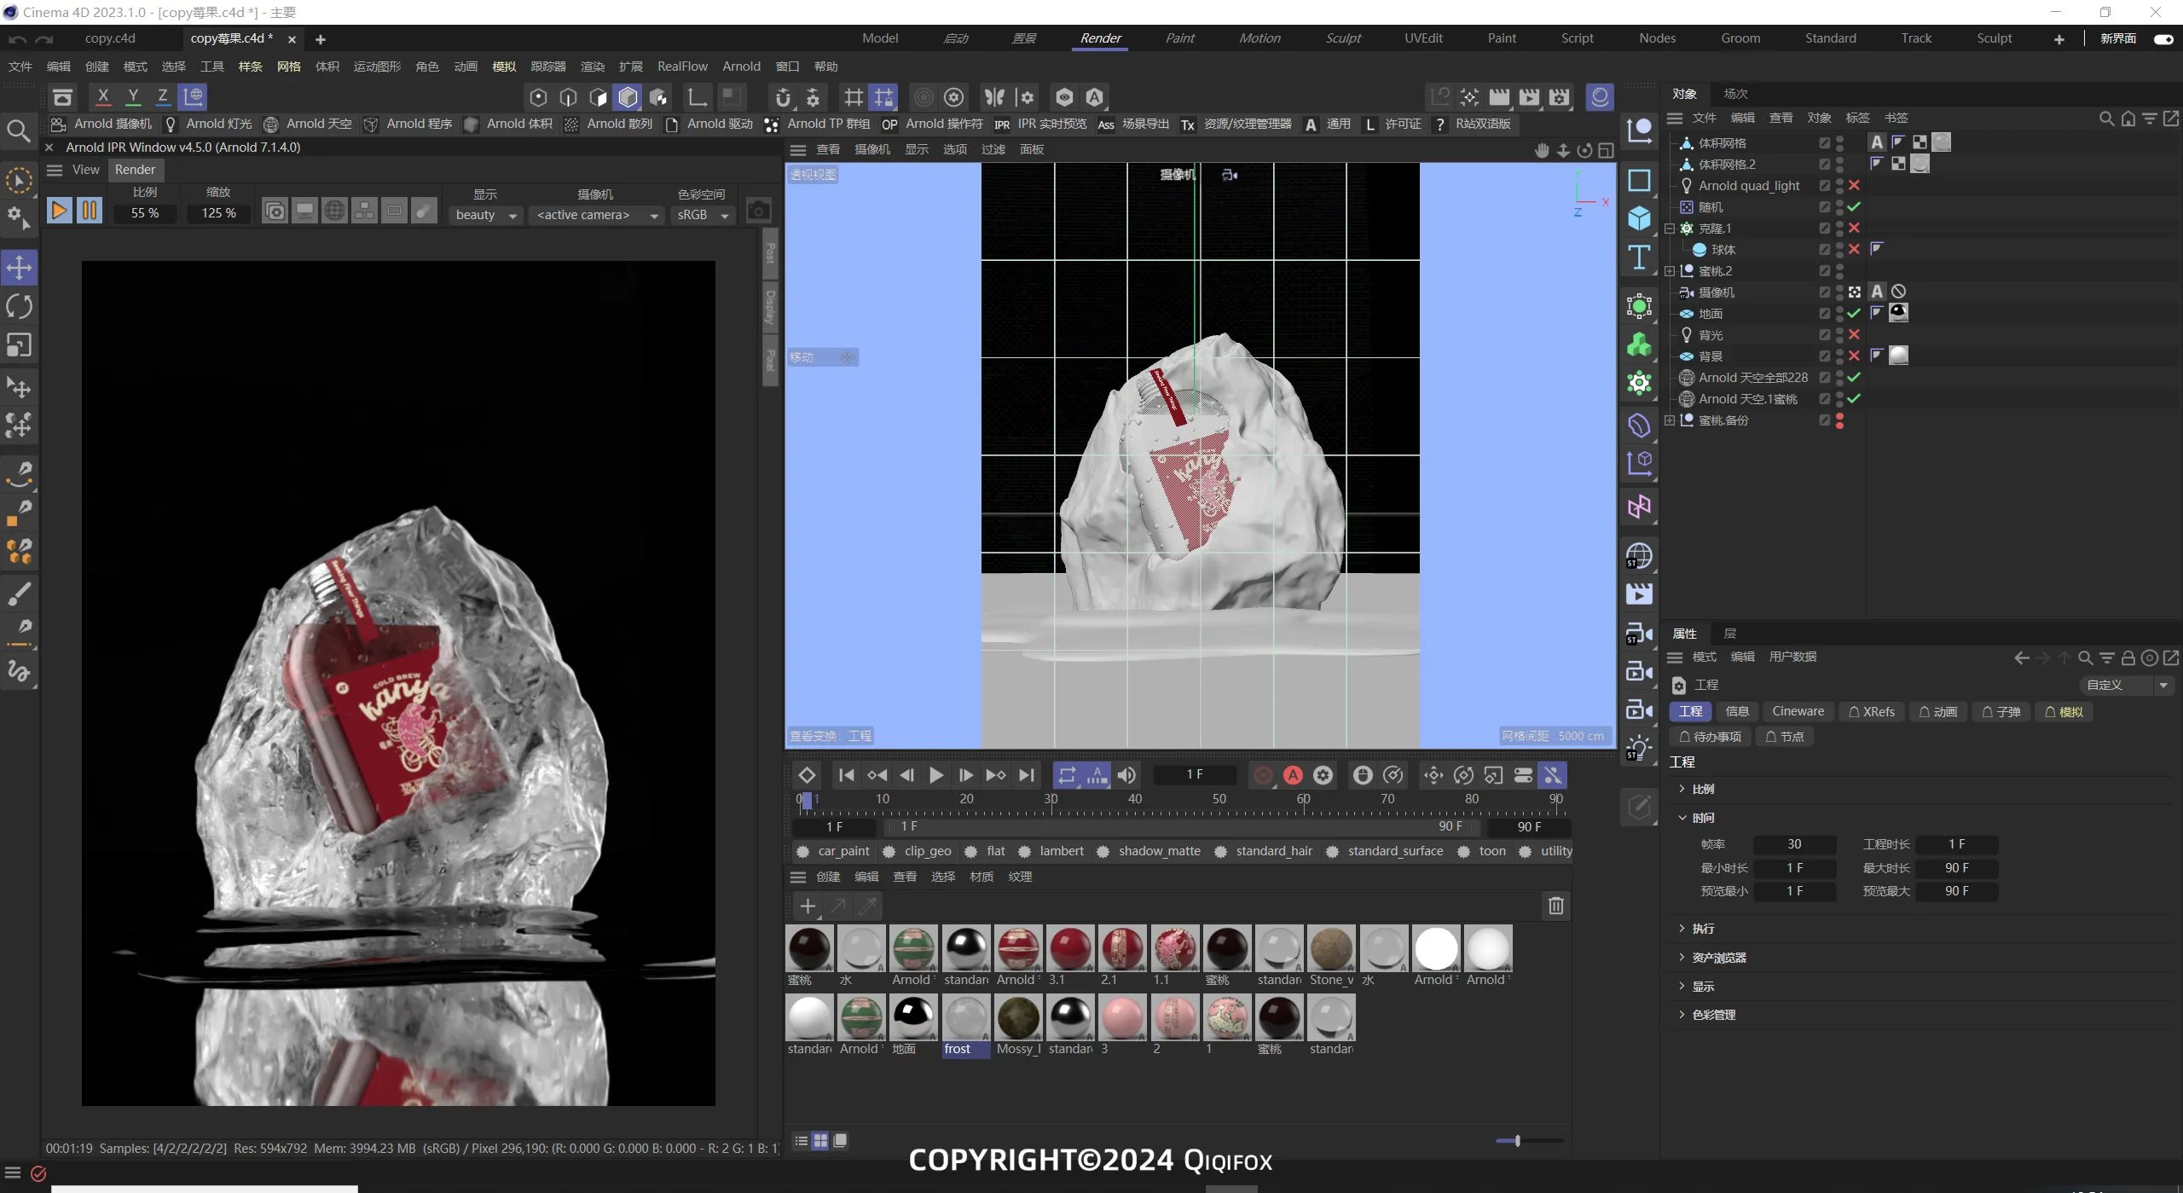Select the frost material swatch
The width and height of the screenshot is (2183, 1193).
[965, 1017]
